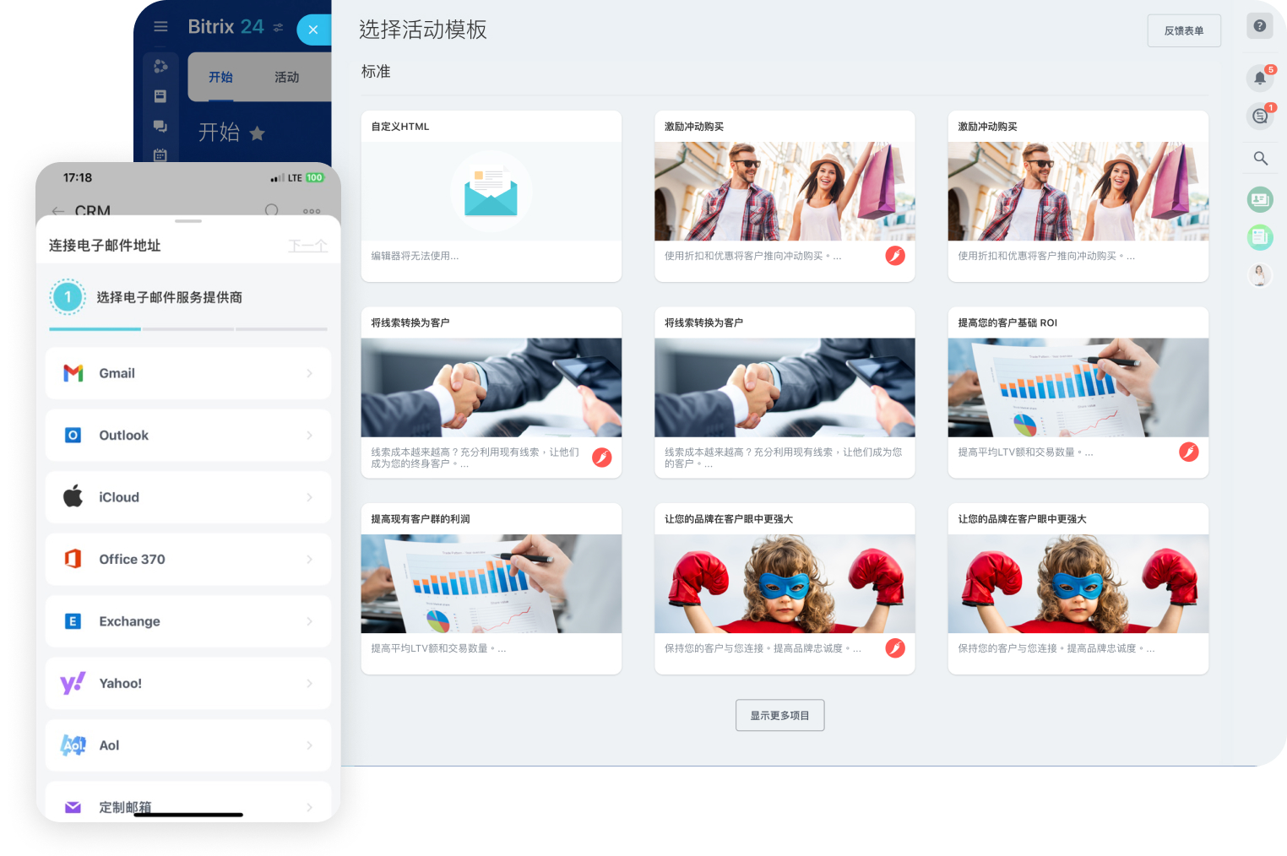Viewport: 1287px width, 856px height.
Task: Open the Gmail provider row chevron
Action: coord(309,373)
